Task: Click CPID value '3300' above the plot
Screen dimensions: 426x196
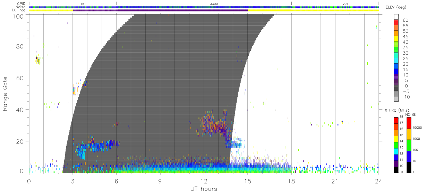Action: 214,3
